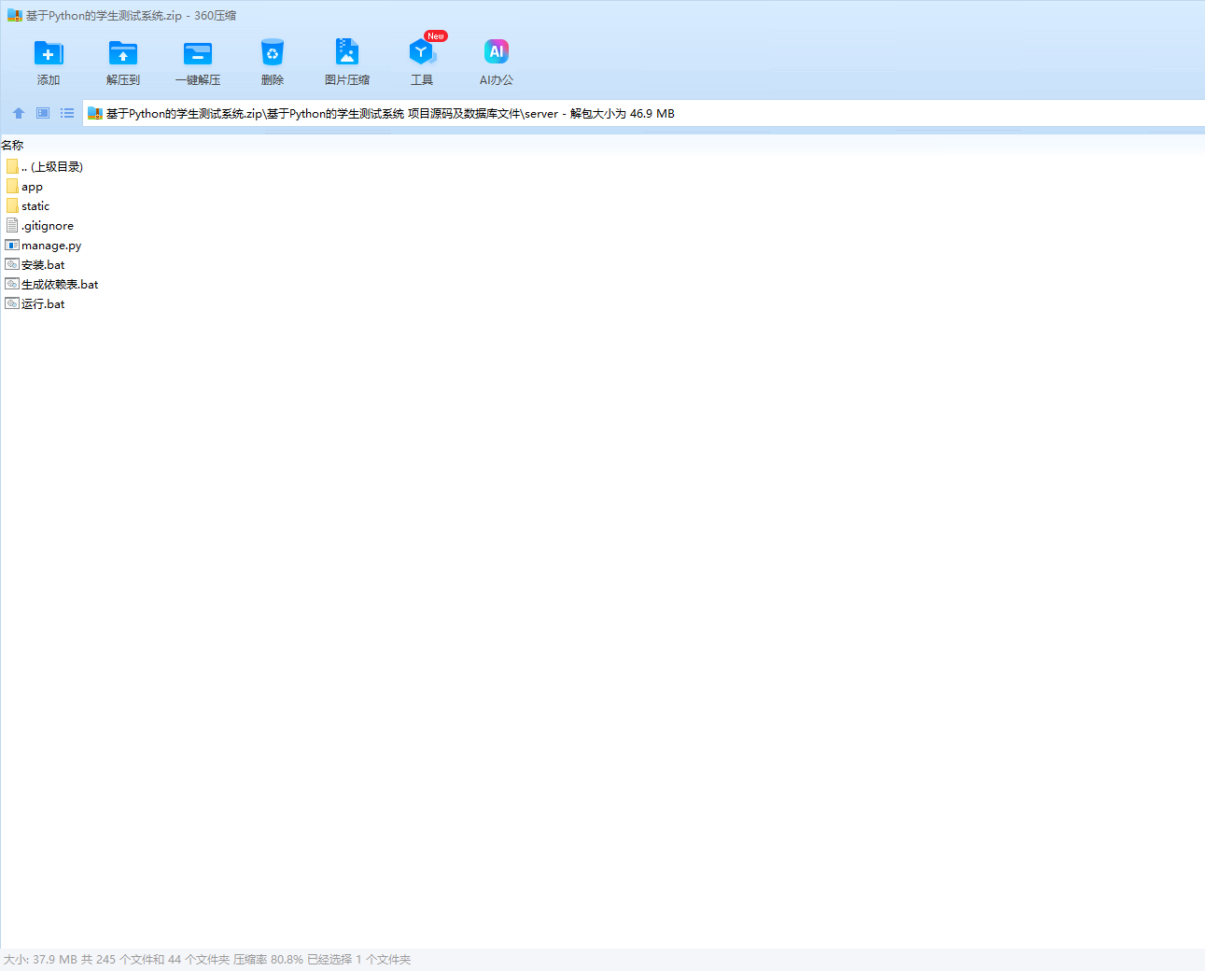Click the archive path address field
The height and width of the screenshot is (971, 1205).
coord(643,113)
